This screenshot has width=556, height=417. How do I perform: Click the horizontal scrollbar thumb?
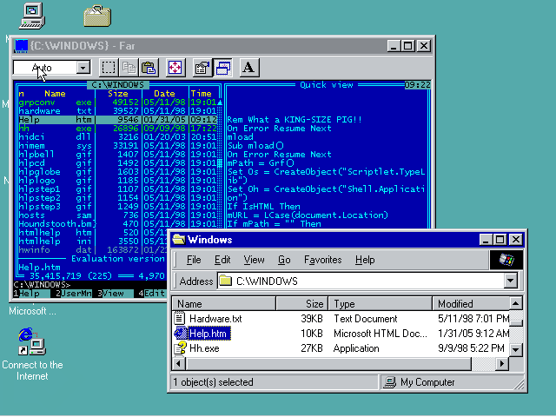coord(328,363)
